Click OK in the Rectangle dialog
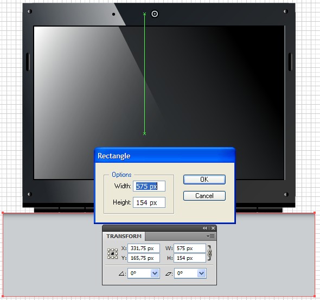This screenshot has width=320, height=300. 204,180
